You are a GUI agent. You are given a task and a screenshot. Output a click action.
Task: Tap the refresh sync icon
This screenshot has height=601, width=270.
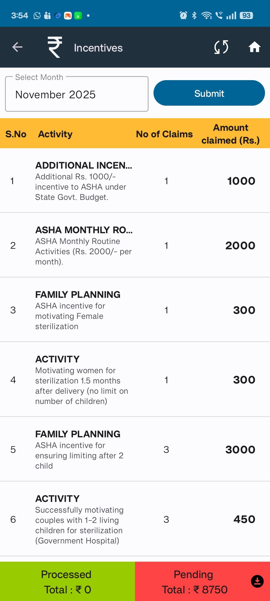[221, 47]
